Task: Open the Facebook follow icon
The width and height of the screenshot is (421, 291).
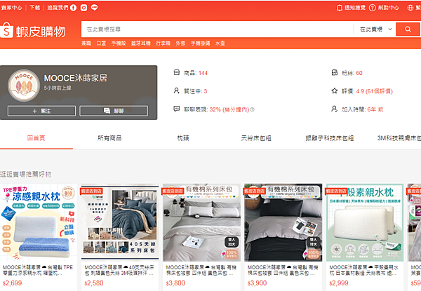Action: click(73, 8)
